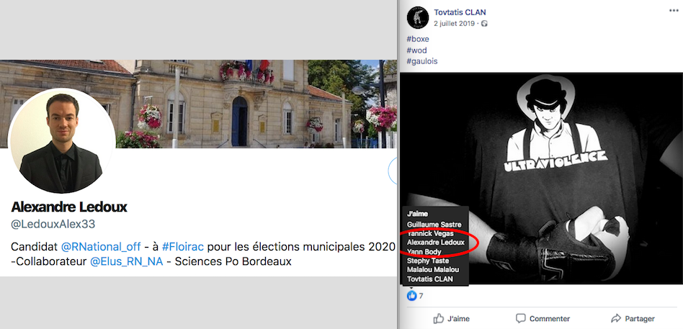Image resolution: width=683 pixels, height=329 pixels.
Task: Open the #gaulois hashtag
Action: 422,61
